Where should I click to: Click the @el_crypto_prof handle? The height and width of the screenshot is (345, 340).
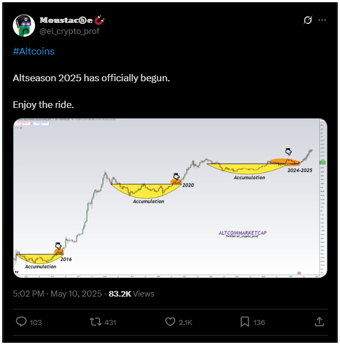click(x=70, y=31)
